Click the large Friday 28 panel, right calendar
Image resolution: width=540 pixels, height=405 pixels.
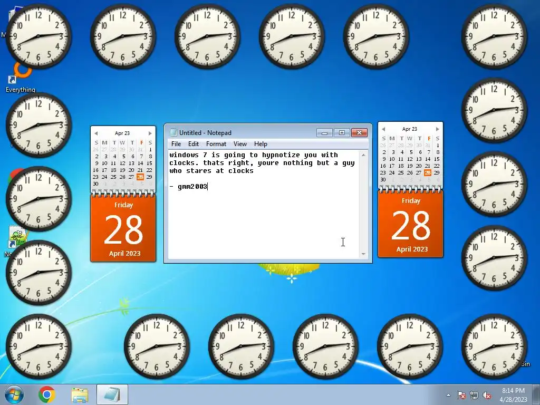point(410,225)
